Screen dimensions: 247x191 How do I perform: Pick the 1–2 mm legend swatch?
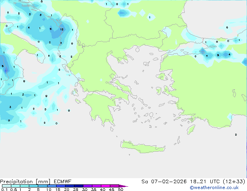(x=25, y=186)
